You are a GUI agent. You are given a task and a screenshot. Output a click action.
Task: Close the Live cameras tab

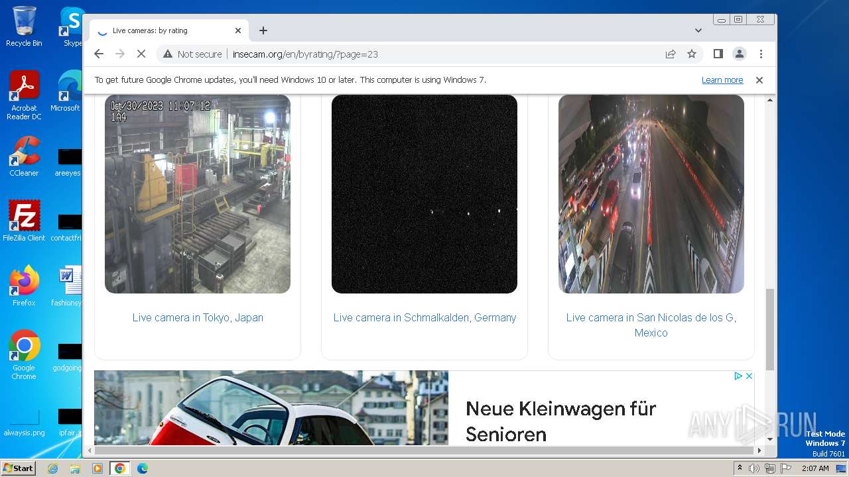[238, 30]
